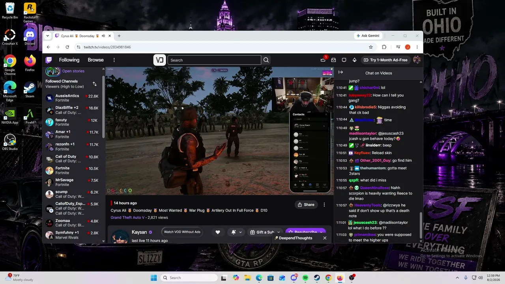Open the Twitch nav More dots menu
This screenshot has height=284, width=505.
(x=114, y=60)
